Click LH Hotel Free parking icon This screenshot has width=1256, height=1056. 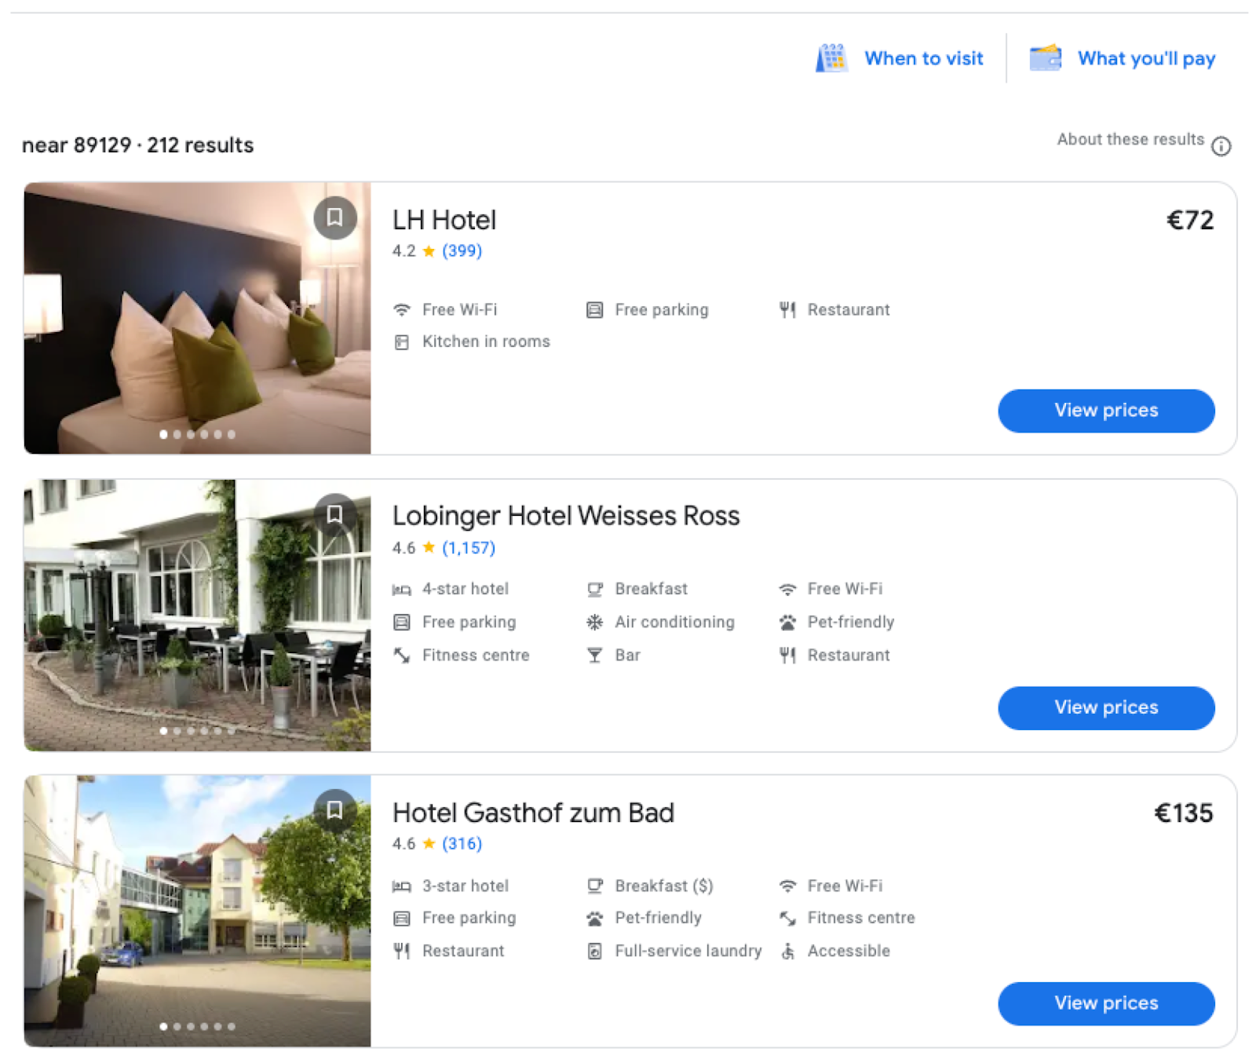[595, 310]
